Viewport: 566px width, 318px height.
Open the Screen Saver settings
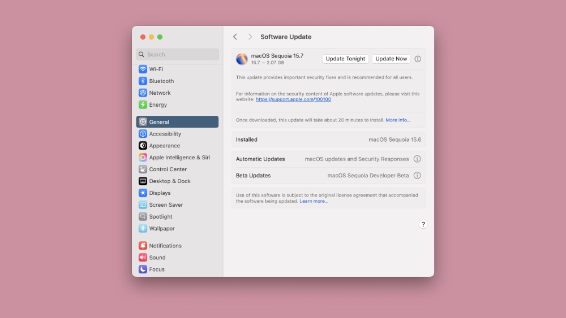tap(165, 205)
